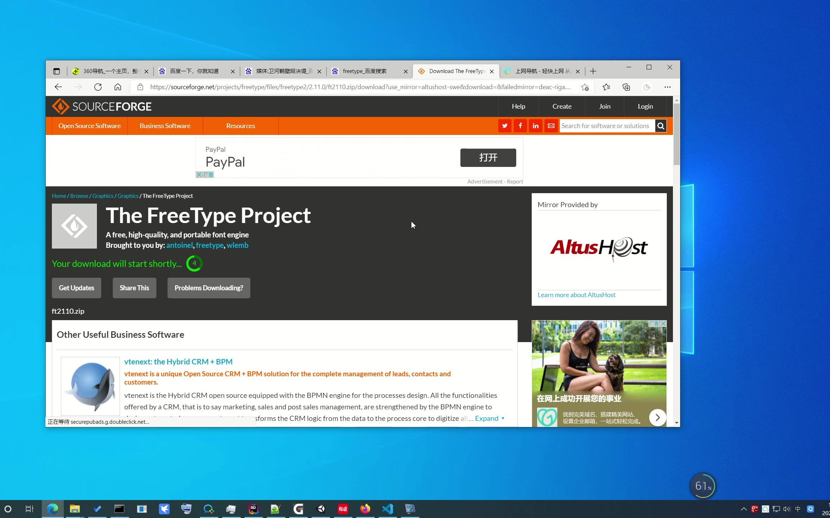Click the browser back navigation arrow
The image size is (830, 518).
tap(58, 87)
